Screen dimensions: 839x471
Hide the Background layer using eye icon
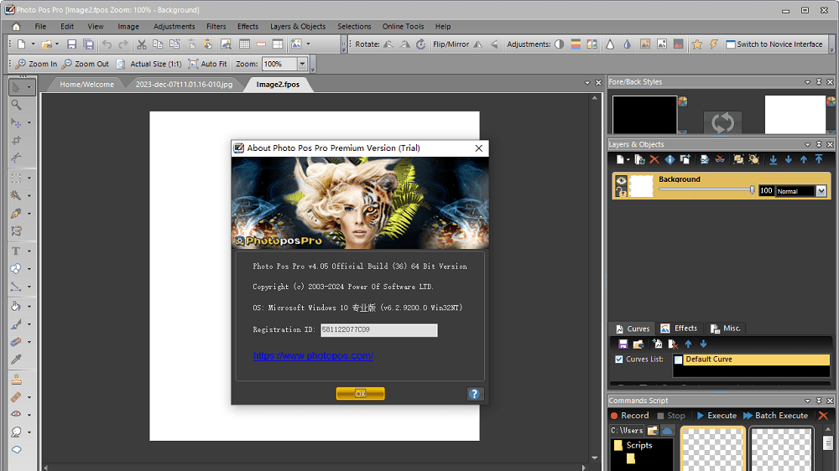point(621,181)
